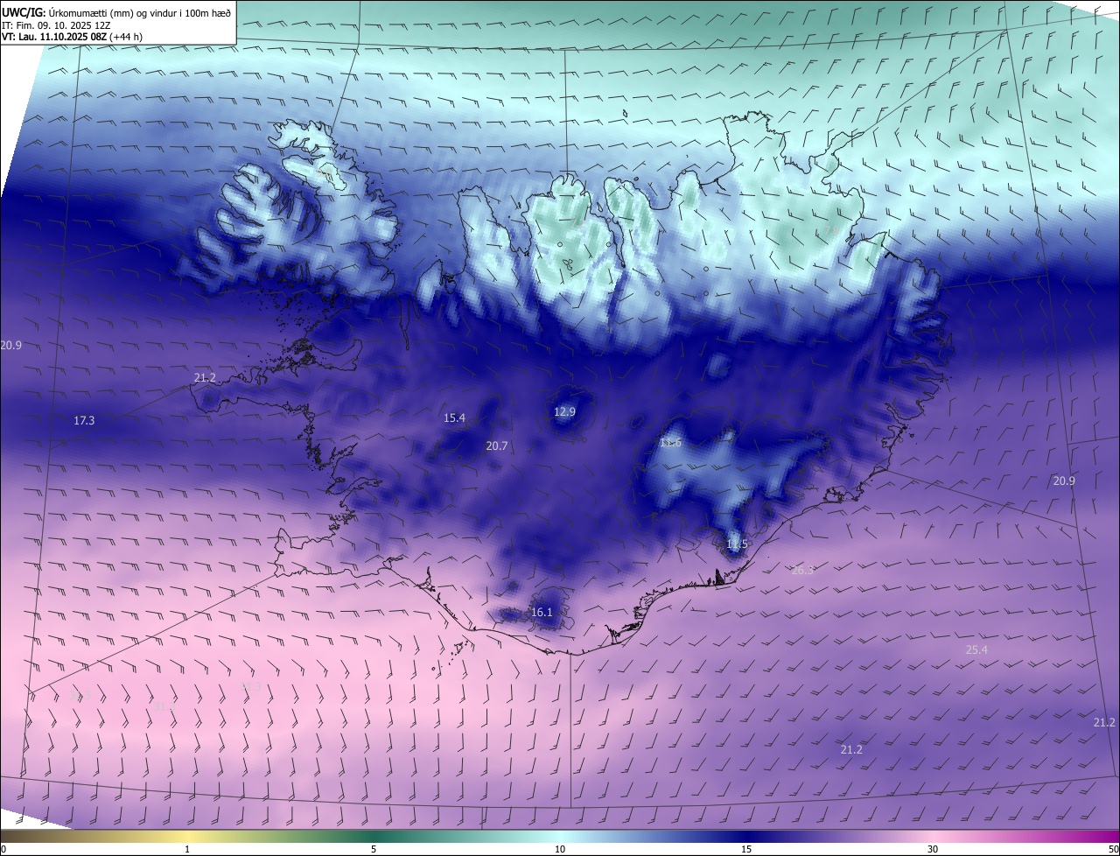Click the 11.5 value label

click(737, 544)
